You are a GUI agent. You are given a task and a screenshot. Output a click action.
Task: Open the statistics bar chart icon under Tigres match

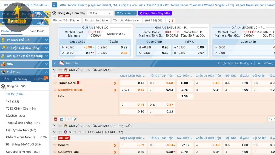click(68, 119)
